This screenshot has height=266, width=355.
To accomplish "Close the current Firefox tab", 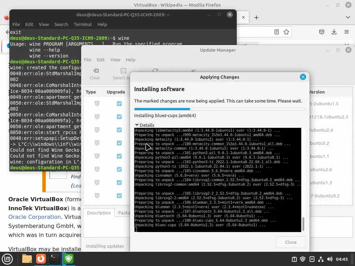I will [243, 17].
